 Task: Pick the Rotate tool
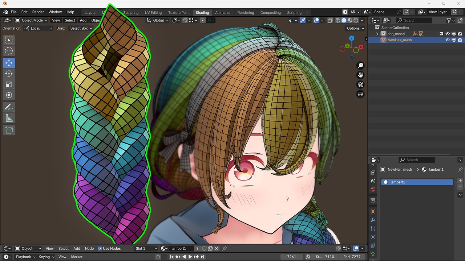[x=9, y=74]
